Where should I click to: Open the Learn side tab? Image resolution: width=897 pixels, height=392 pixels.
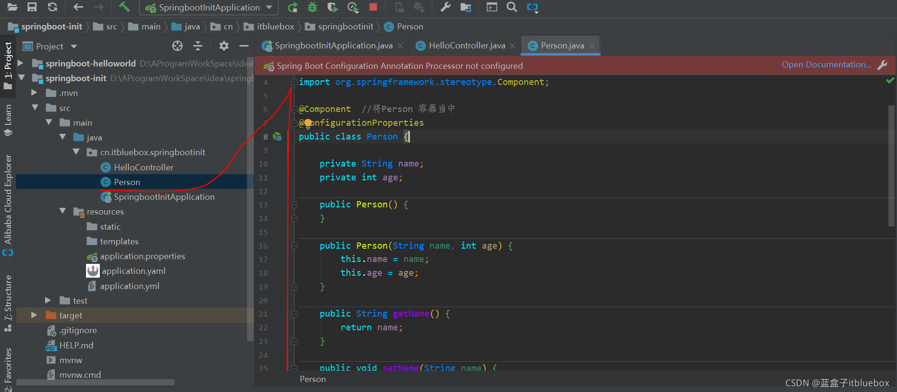pyautogui.click(x=8, y=120)
